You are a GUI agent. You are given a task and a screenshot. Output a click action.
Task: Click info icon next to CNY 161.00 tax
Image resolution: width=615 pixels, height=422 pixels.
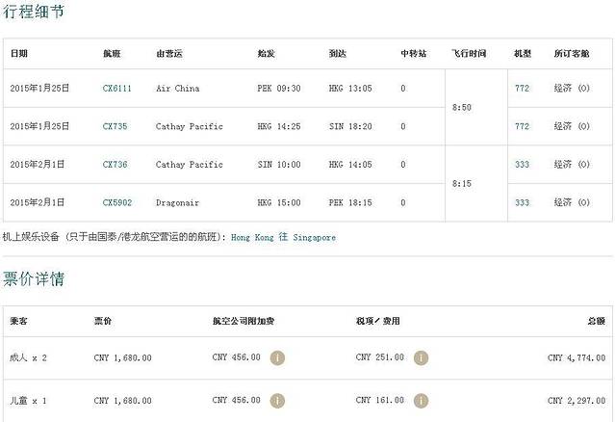pos(421,400)
